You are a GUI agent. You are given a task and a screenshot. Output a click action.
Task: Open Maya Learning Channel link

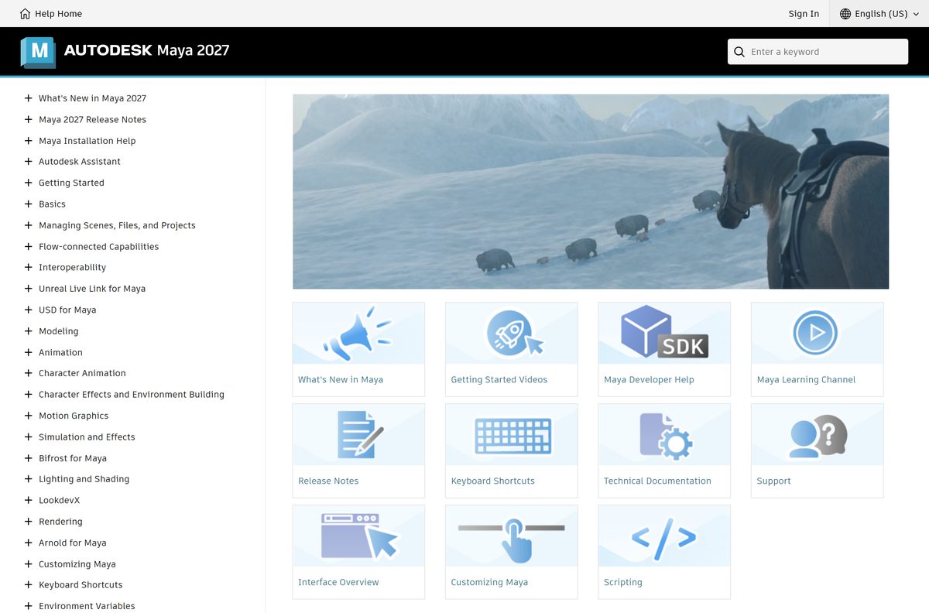pyautogui.click(x=806, y=380)
